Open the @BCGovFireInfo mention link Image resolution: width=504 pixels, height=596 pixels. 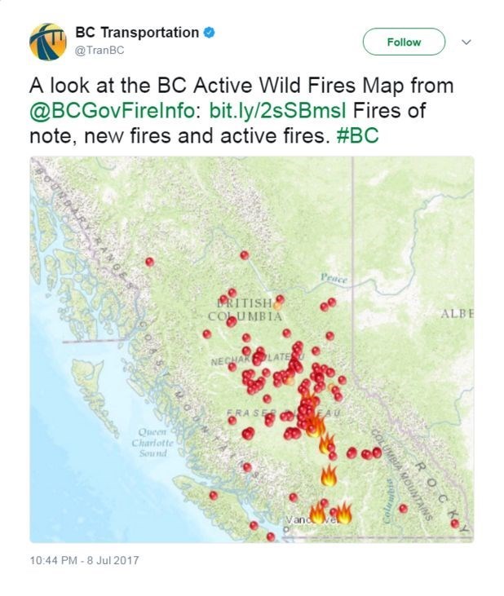coord(112,110)
